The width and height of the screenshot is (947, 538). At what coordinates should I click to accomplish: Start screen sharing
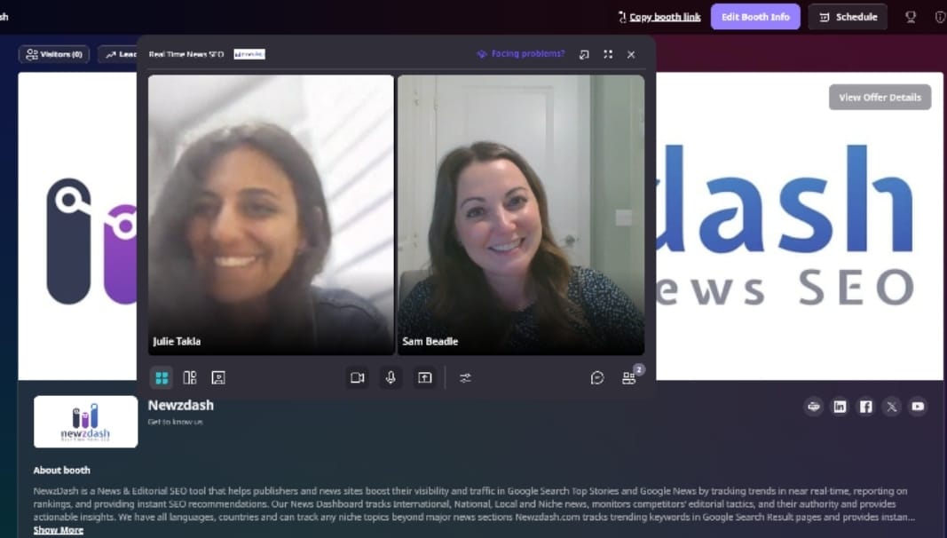[424, 377]
